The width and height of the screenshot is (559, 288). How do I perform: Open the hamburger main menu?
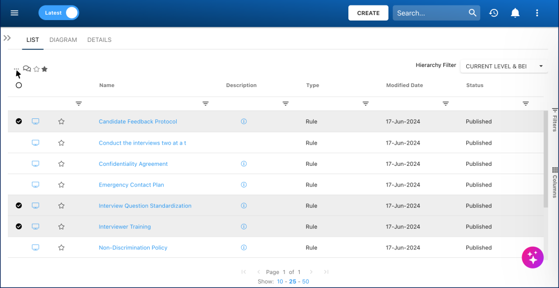(15, 13)
